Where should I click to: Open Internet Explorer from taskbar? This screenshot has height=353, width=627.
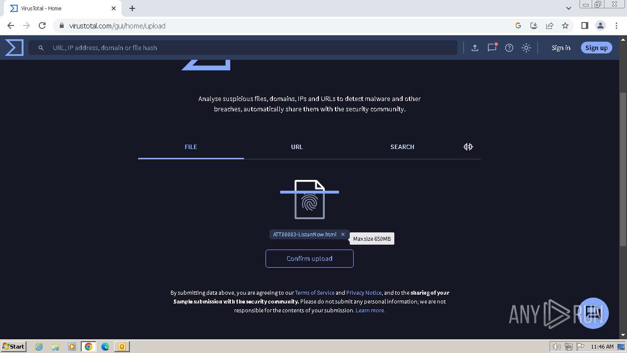pyautogui.click(x=39, y=347)
